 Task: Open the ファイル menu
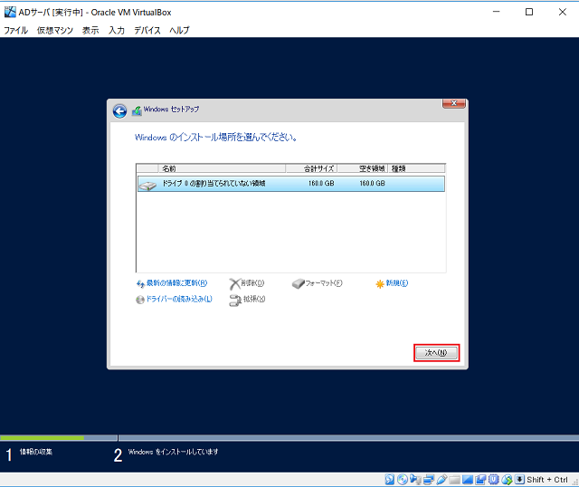(x=15, y=30)
